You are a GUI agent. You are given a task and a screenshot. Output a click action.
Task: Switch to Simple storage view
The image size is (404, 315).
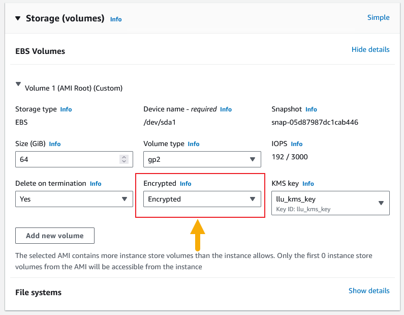[378, 17]
